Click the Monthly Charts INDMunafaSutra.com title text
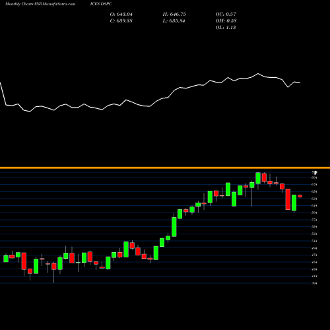This screenshot has width=330, height=330. (40, 4)
